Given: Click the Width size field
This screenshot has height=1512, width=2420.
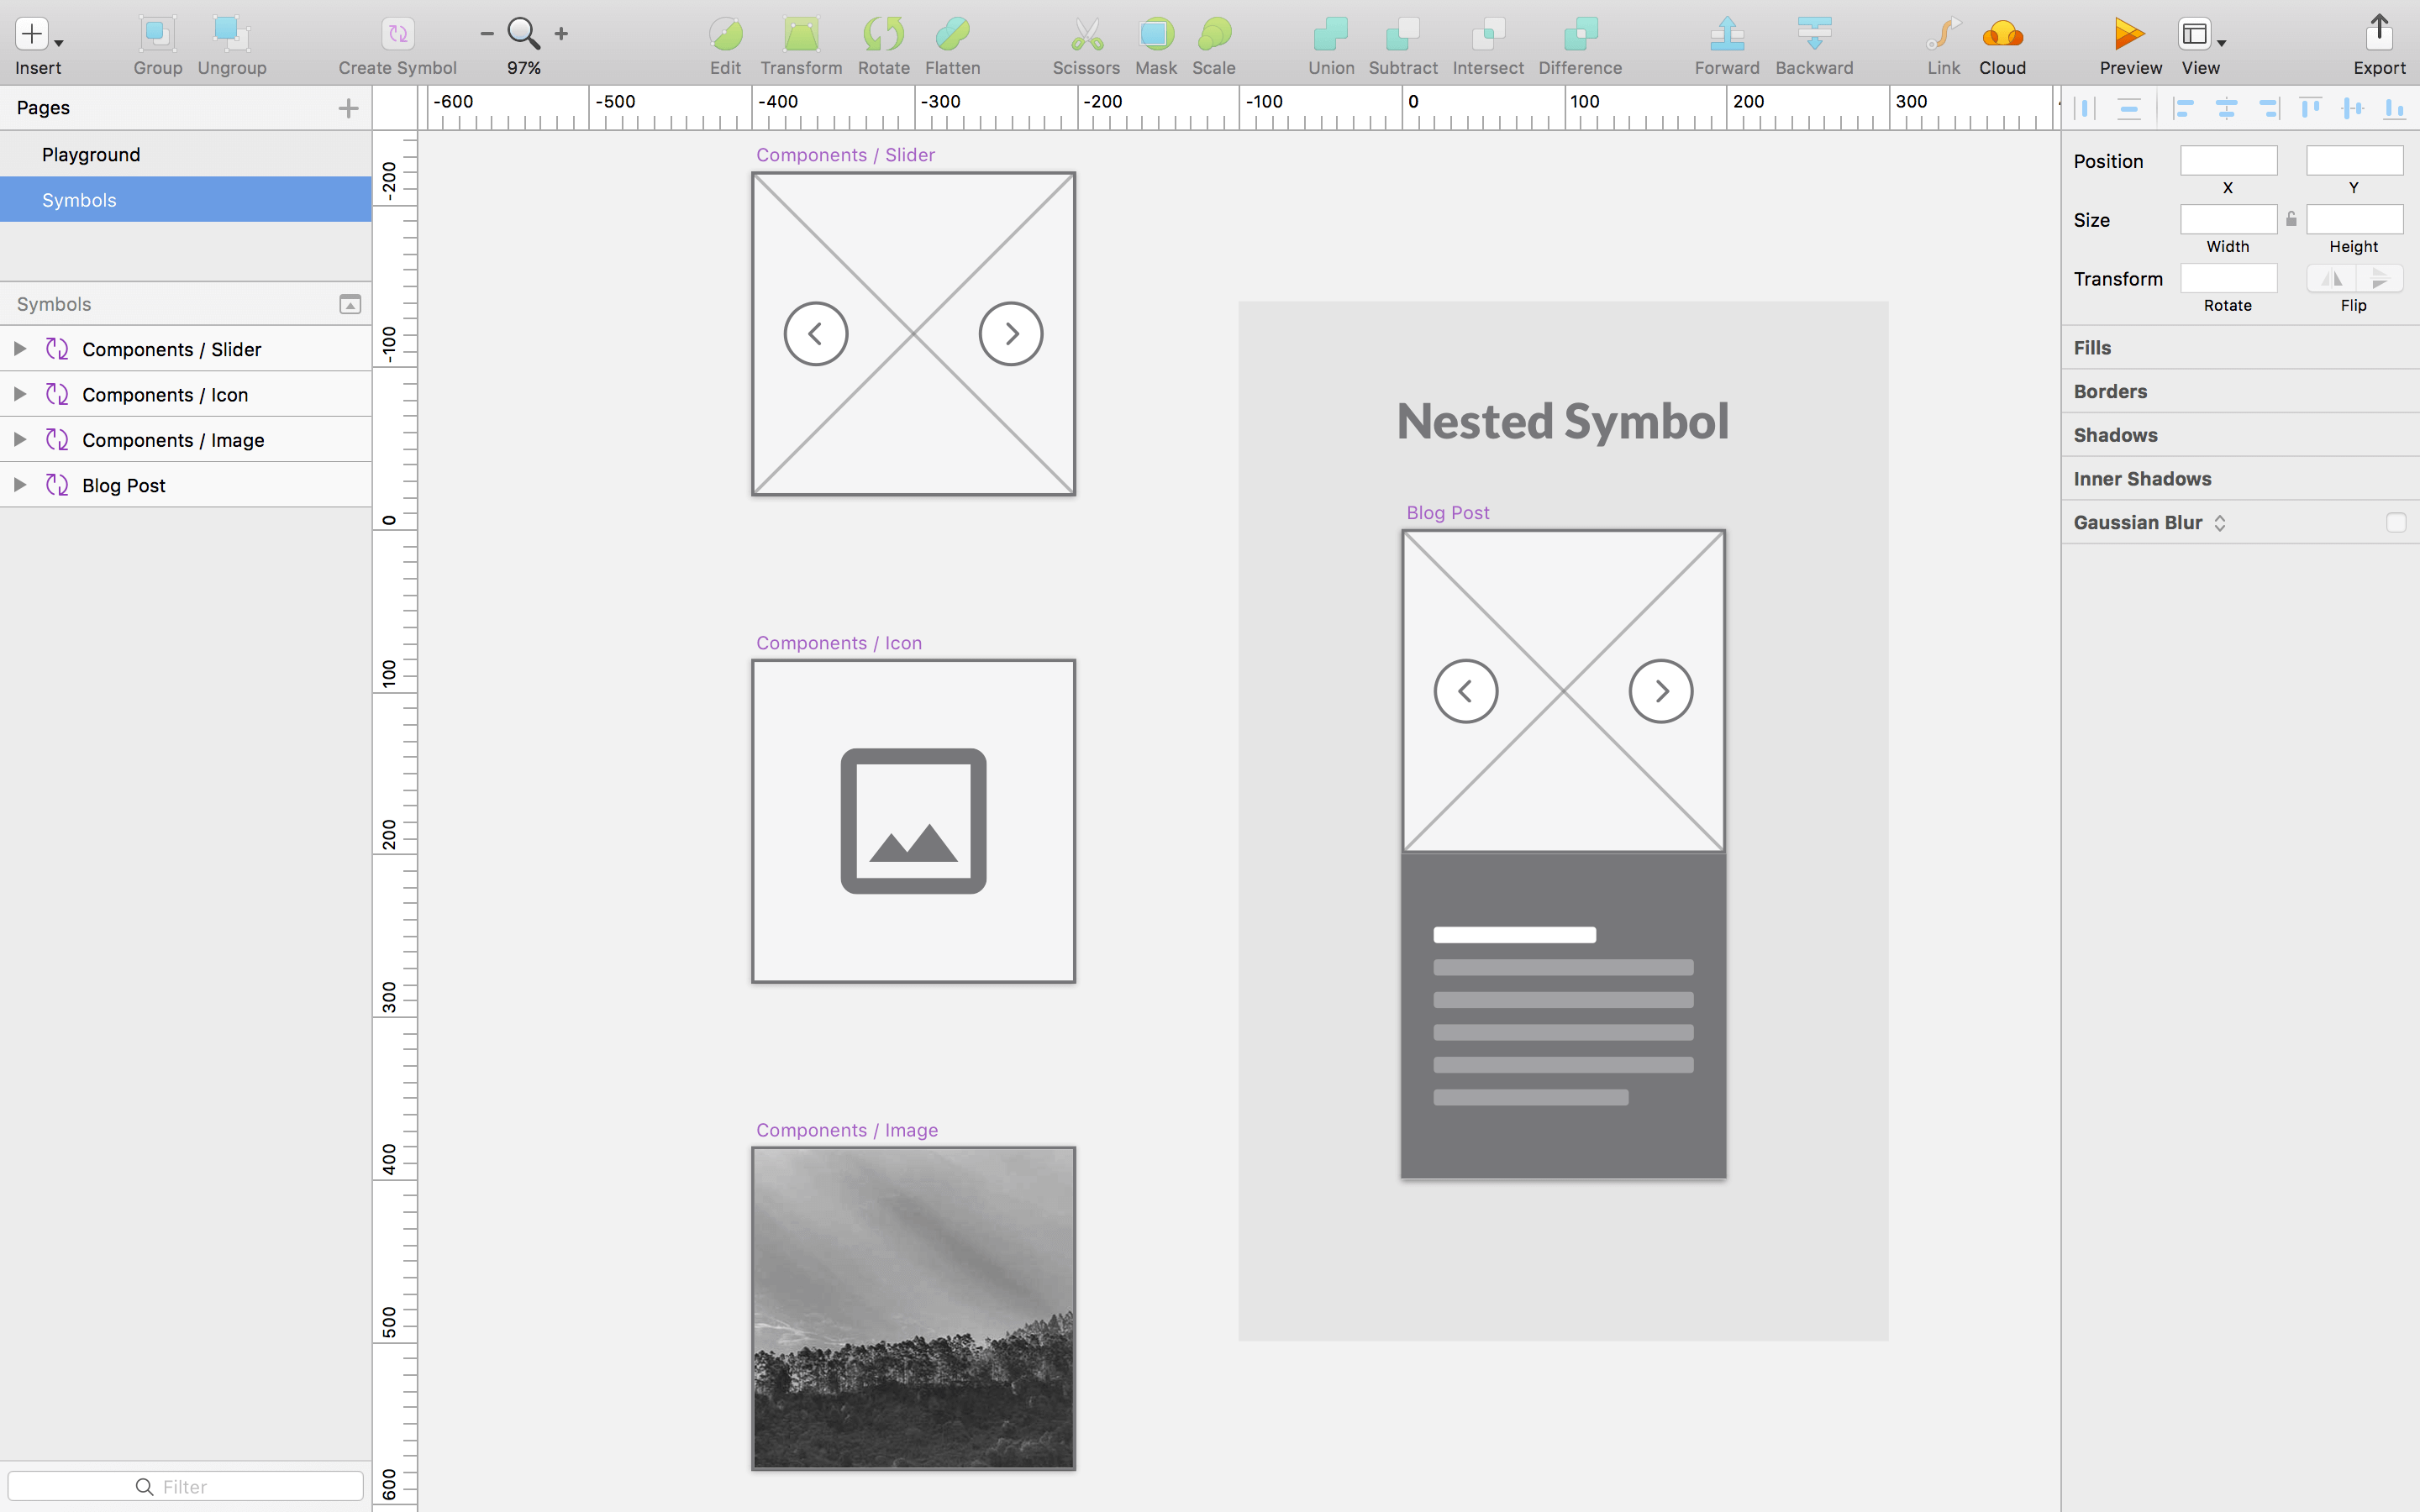Looking at the screenshot, I should (2228, 220).
